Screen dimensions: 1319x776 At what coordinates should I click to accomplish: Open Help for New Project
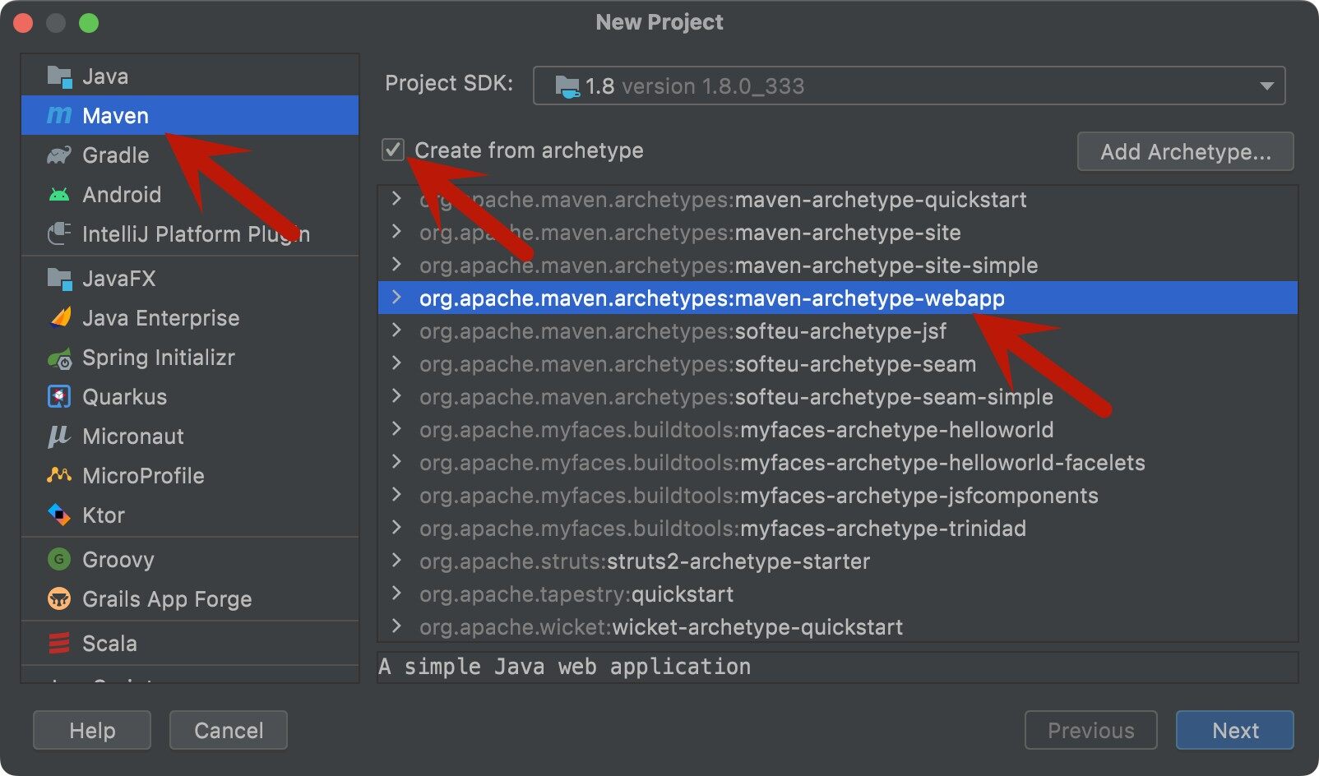(92, 731)
